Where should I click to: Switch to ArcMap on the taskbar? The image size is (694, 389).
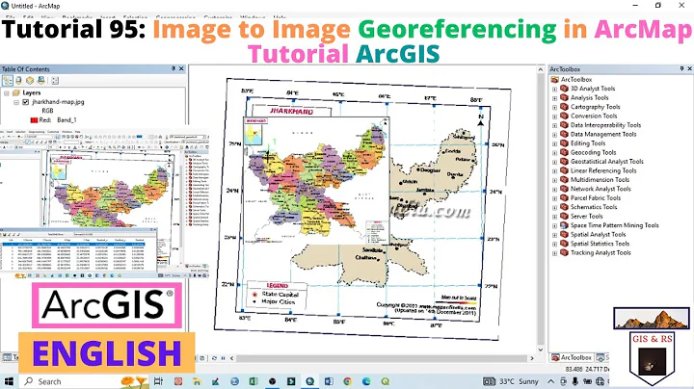[309, 381]
